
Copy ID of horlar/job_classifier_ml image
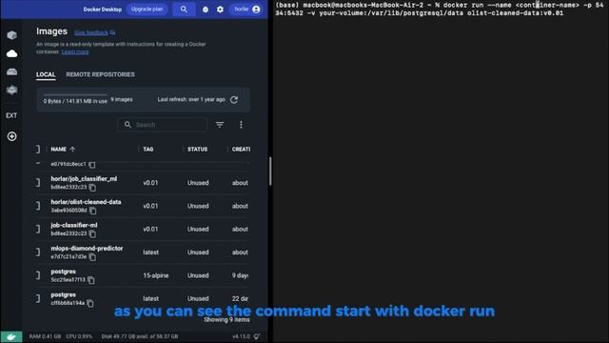coord(92,188)
